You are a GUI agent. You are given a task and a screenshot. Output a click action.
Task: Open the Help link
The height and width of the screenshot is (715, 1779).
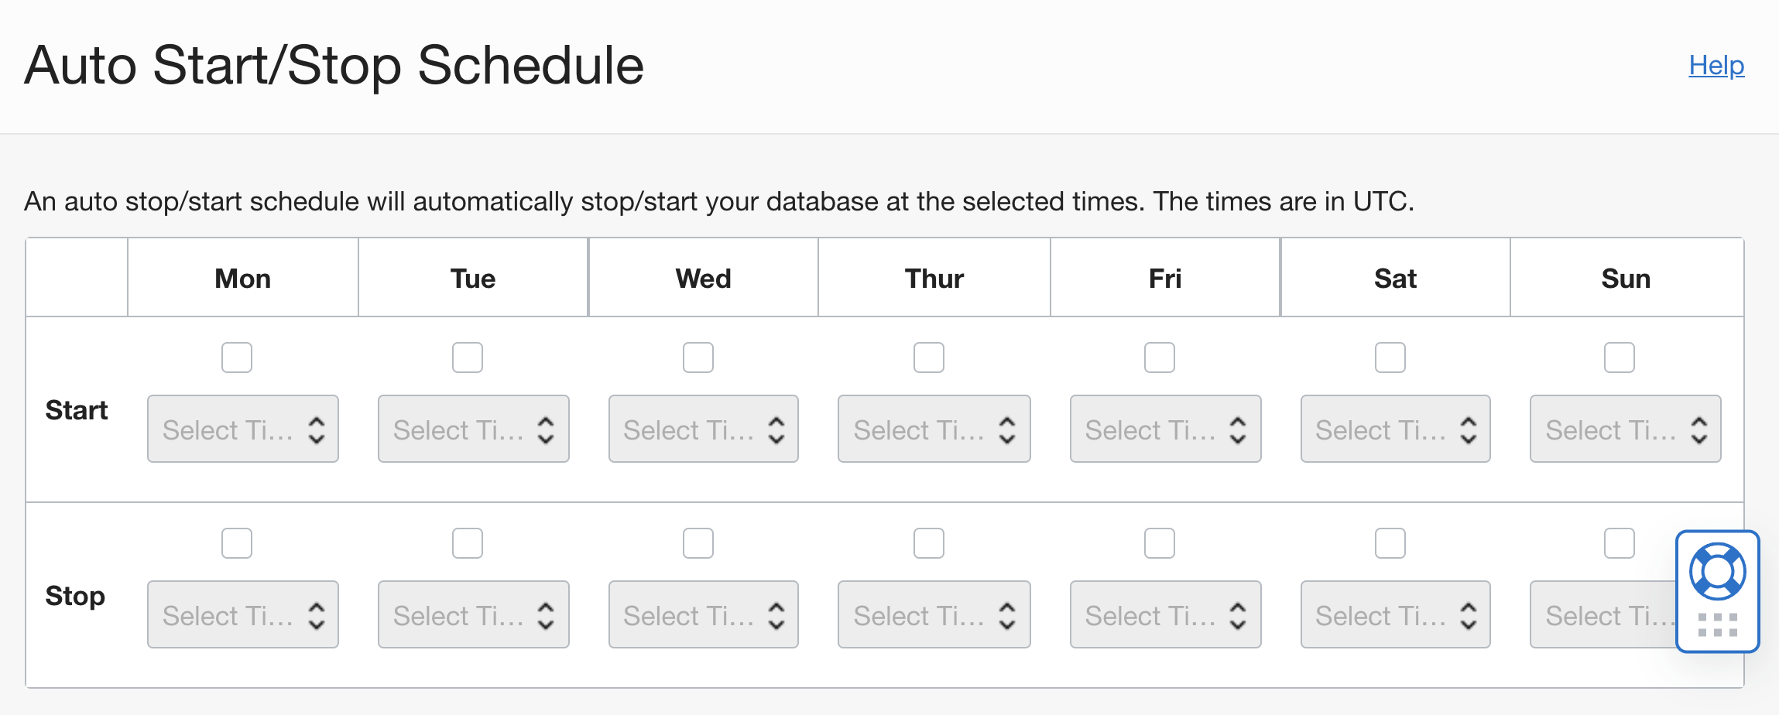click(1716, 66)
